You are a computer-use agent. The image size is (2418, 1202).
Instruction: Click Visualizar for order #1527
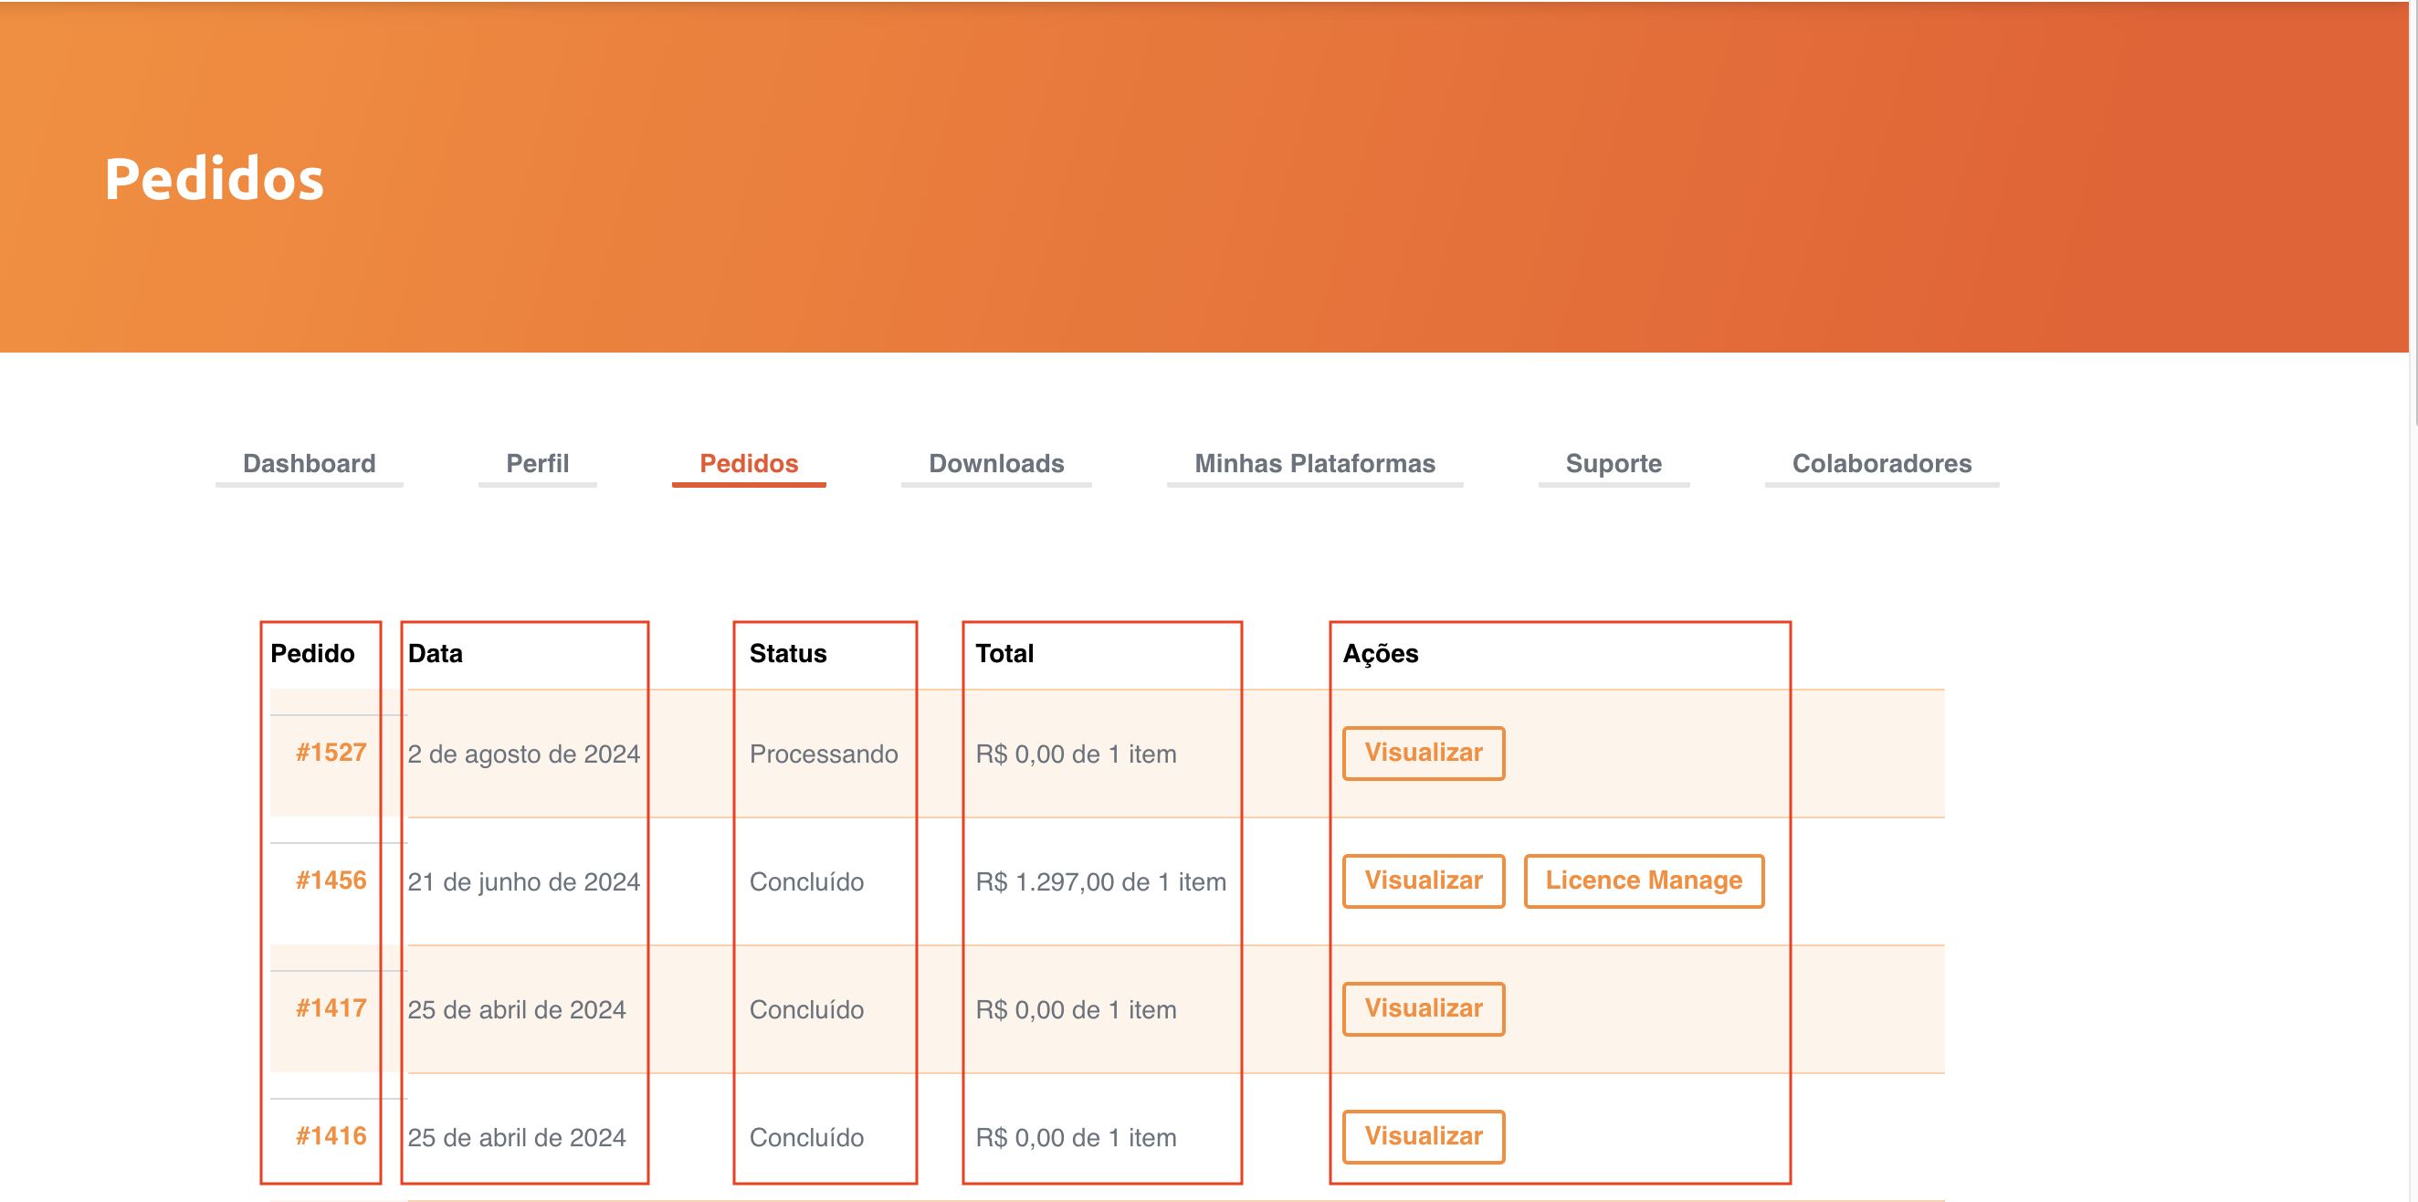[1423, 753]
